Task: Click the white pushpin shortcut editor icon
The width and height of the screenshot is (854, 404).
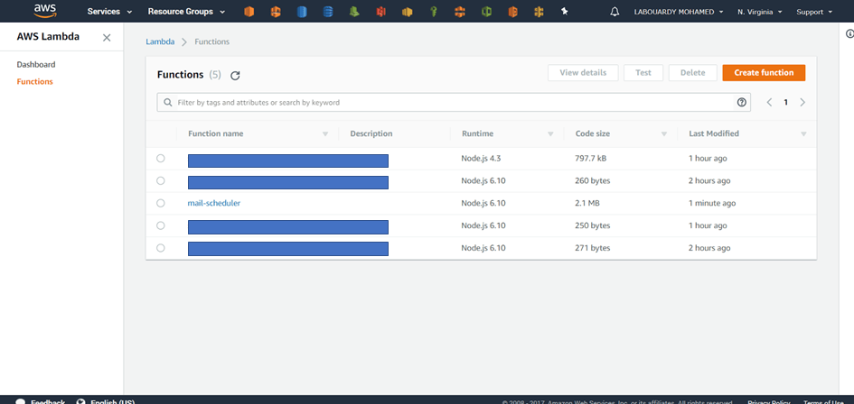Action: pos(565,12)
